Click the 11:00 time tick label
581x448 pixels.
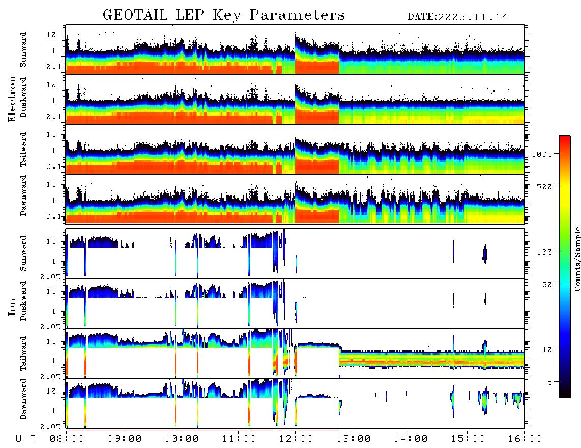coord(239,439)
